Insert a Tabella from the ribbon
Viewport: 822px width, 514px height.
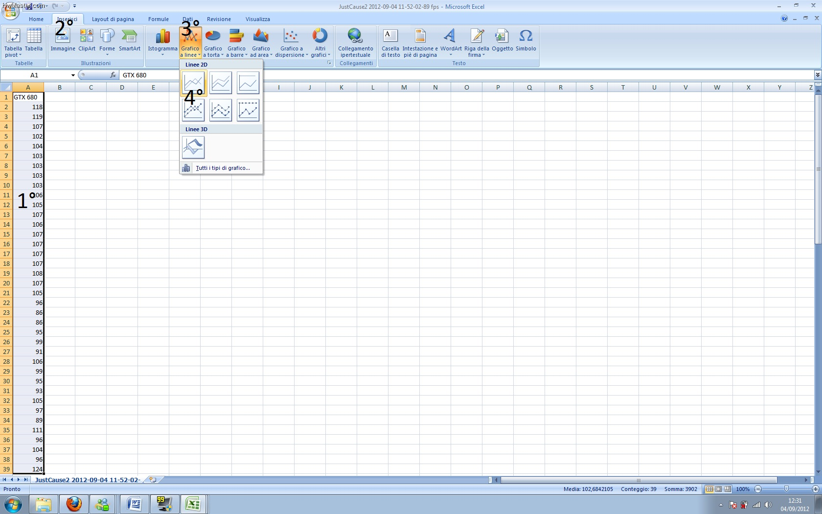point(34,40)
